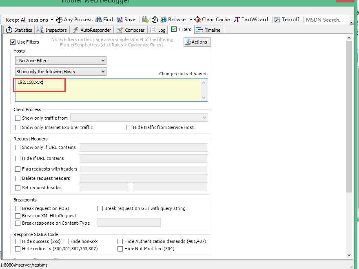Viewport: 359px width, 269px height.
Task: Click the Hide if URL contains text field
Action: tap(143, 158)
